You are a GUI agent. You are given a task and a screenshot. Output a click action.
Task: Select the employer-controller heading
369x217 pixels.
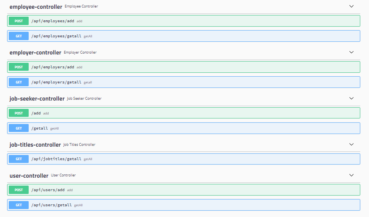pos(35,52)
